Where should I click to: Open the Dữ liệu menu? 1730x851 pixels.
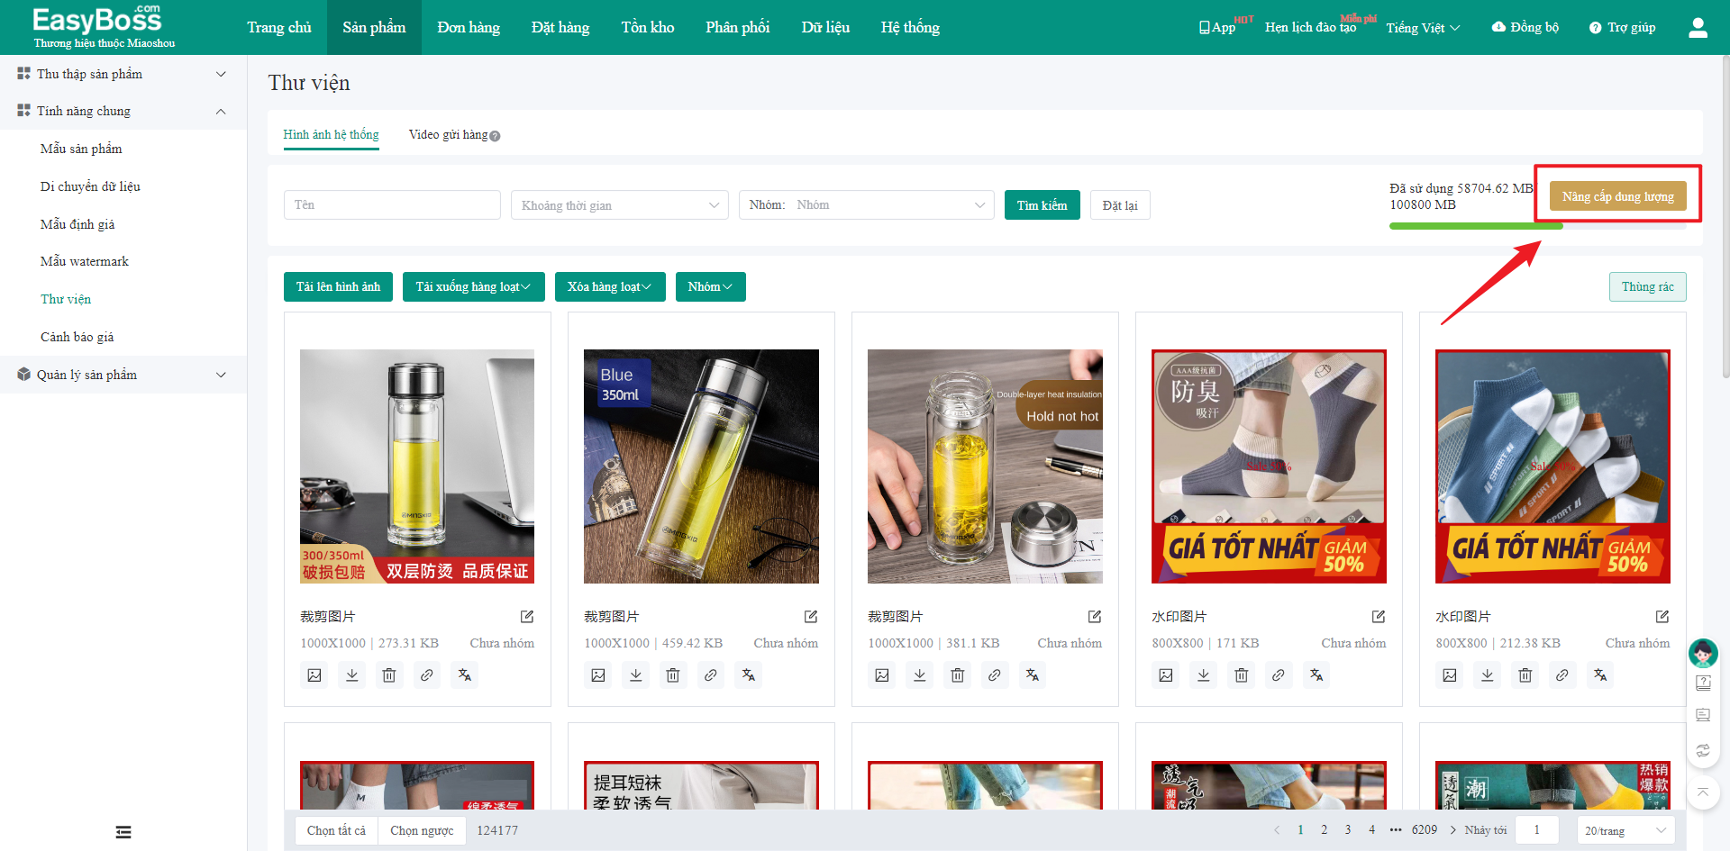coord(825,28)
